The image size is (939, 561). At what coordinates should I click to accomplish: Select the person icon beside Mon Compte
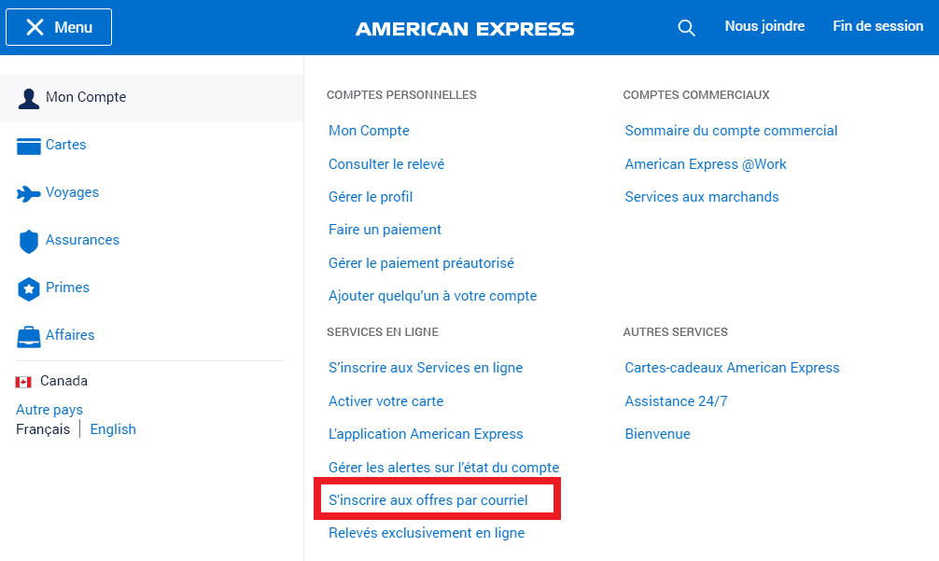[x=28, y=97]
